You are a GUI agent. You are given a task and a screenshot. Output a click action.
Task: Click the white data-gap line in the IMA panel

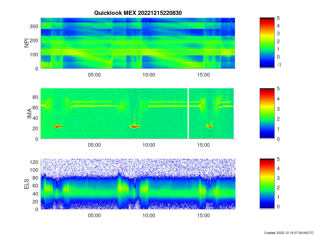[x=188, y=114]
